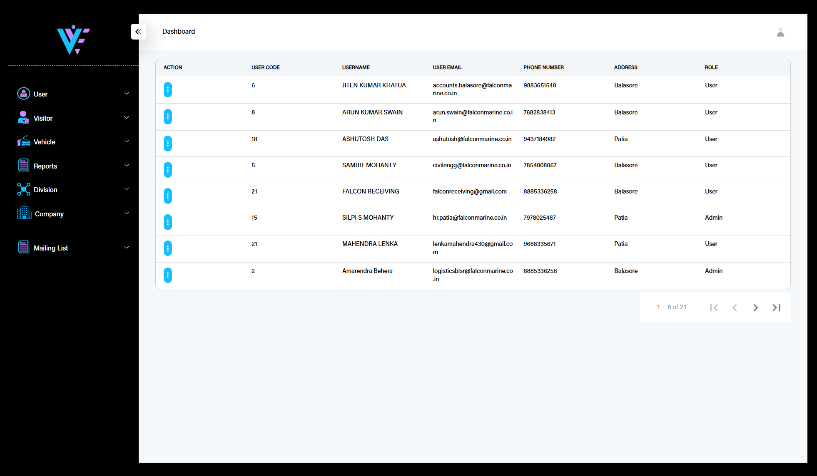817x476 pixels.
Task: Open action menu for FALCON RECEIVING
Action: point(168,196)
